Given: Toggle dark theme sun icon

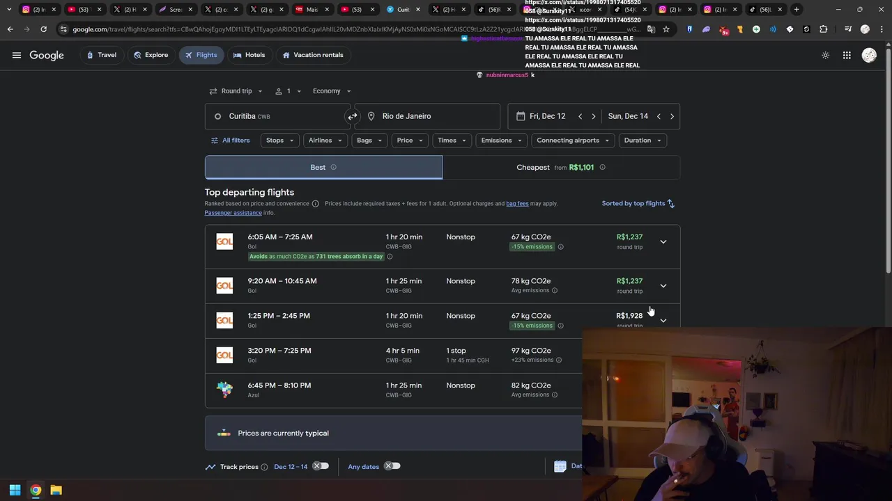Looking at the screenshot, I should click(x=825, y=55).
